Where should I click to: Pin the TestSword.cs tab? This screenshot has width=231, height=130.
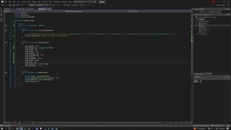(48, 9)
